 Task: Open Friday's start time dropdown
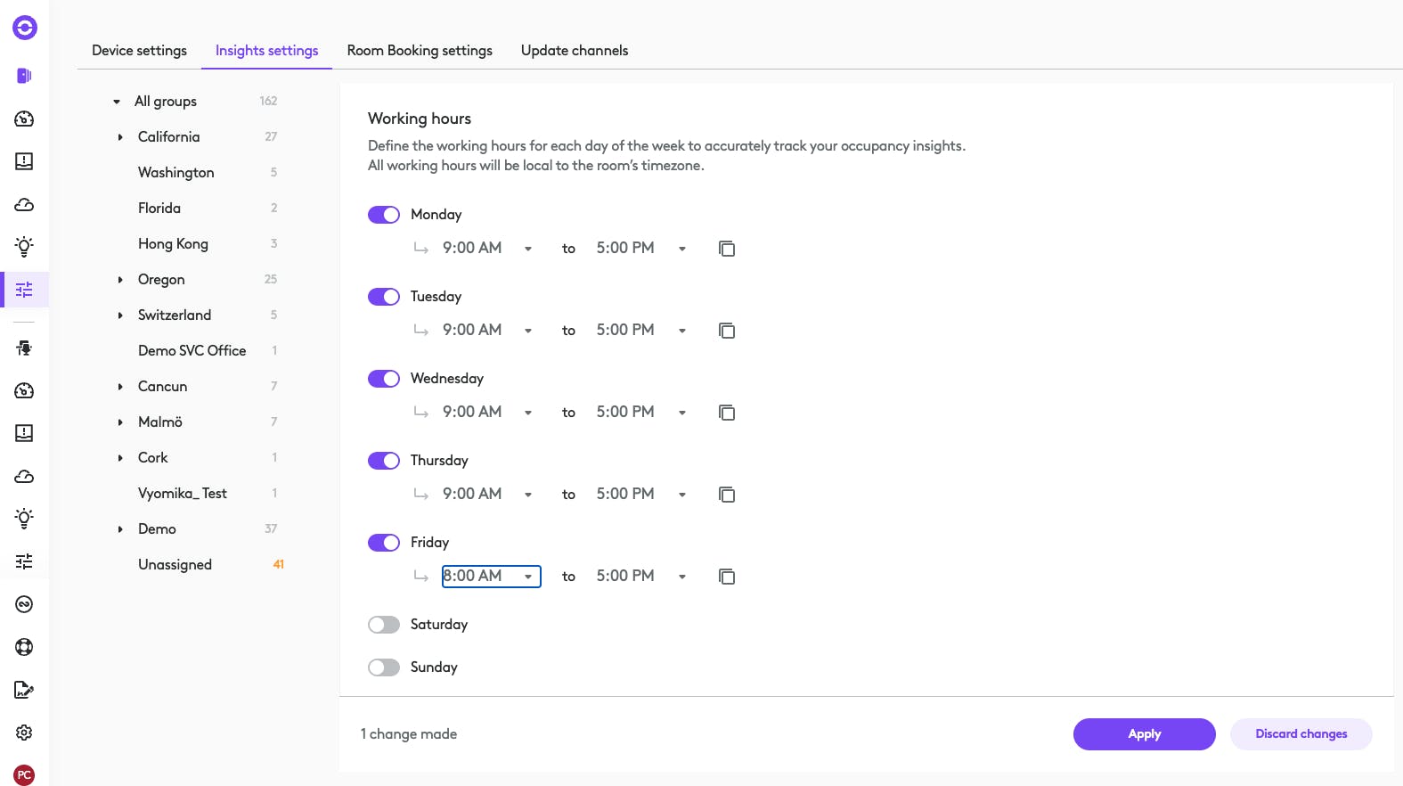click(492, 577)
